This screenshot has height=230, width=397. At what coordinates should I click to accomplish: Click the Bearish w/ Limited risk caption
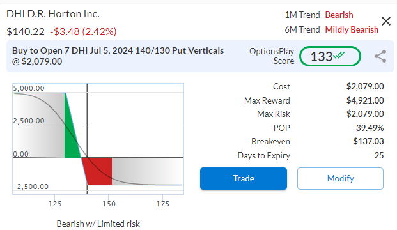tap(98, 224)
